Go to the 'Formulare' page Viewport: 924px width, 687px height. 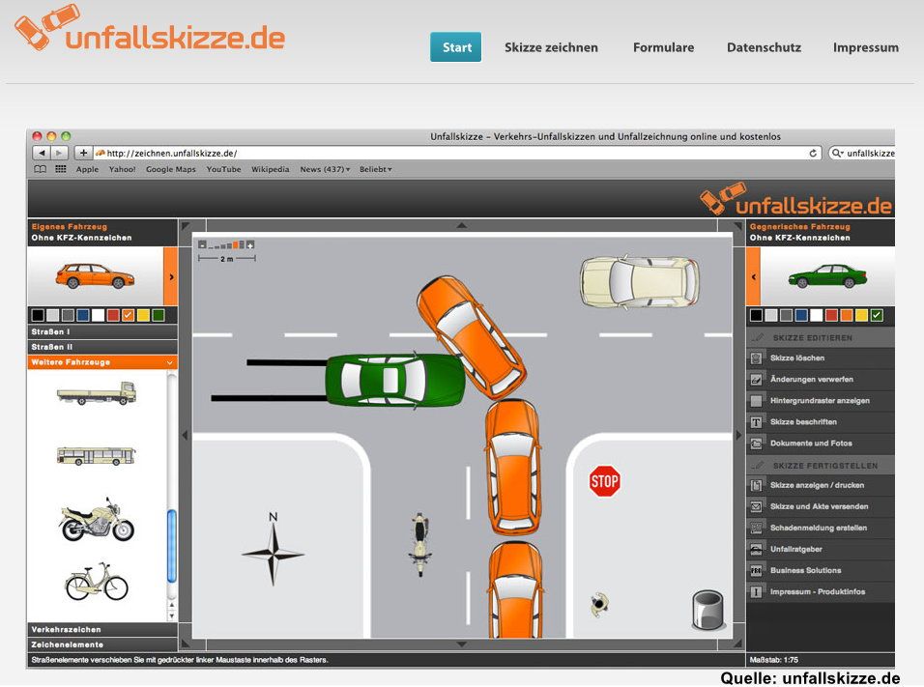(663, 47)
